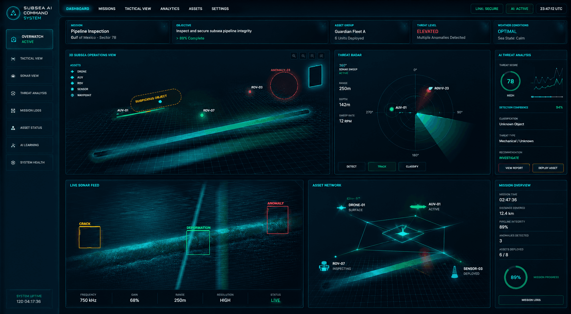The width and height of the screenshot is (571, 314).
Task: Click the '> 89% Complete' objective text
Action: pos(190,38)
